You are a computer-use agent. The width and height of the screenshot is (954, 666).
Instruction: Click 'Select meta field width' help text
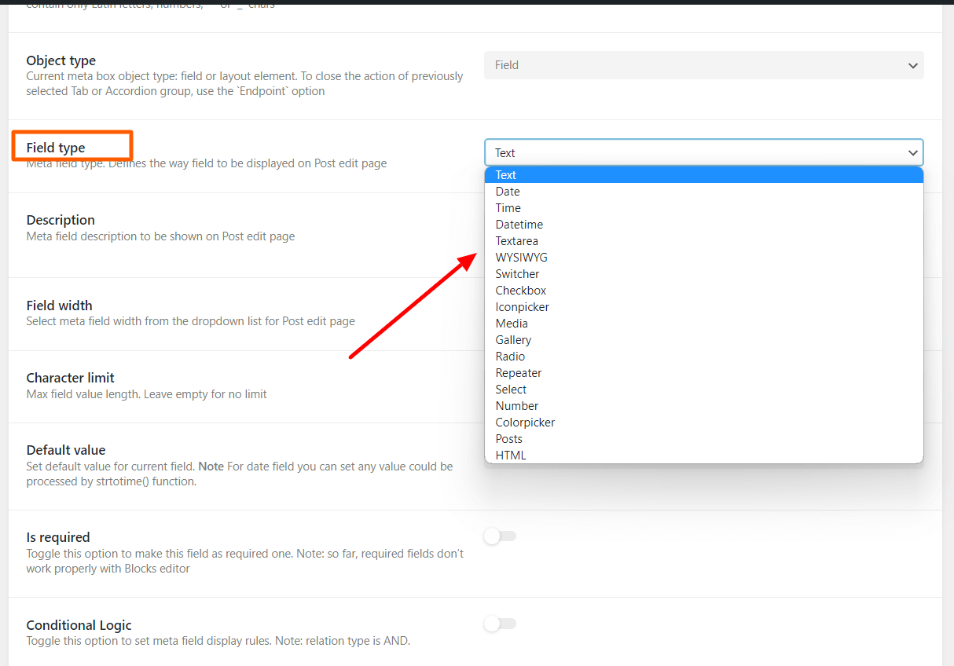(x=191, y=321)
